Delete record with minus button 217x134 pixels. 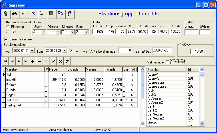40,61
